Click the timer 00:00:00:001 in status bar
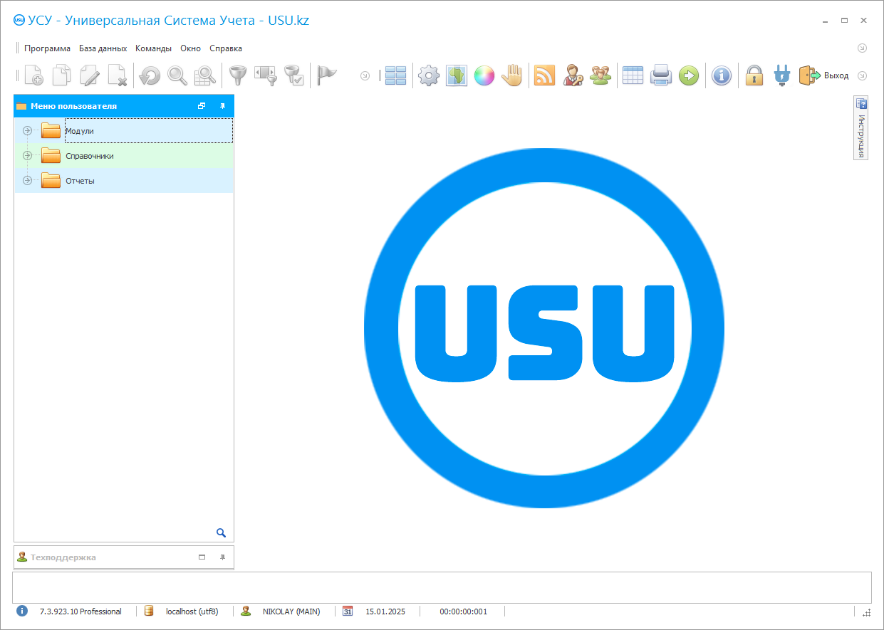The width and height of the screenshot is (884, 630). (x=464, y=611)
